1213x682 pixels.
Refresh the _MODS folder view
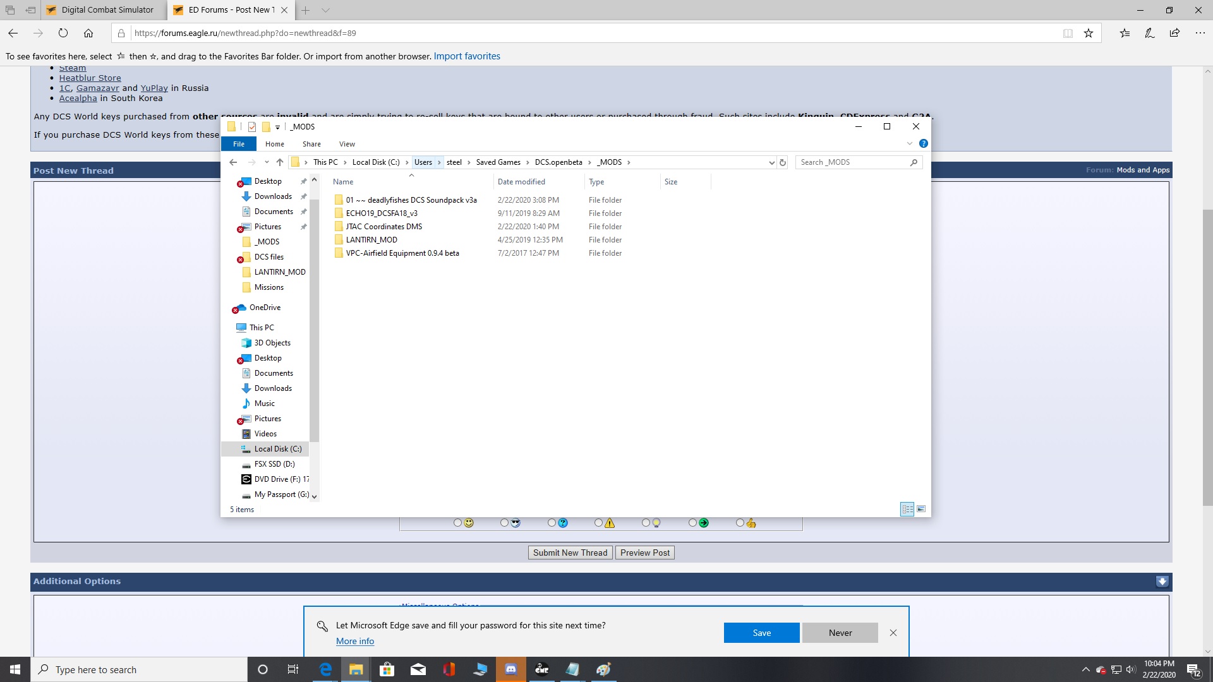coord(783,162)
